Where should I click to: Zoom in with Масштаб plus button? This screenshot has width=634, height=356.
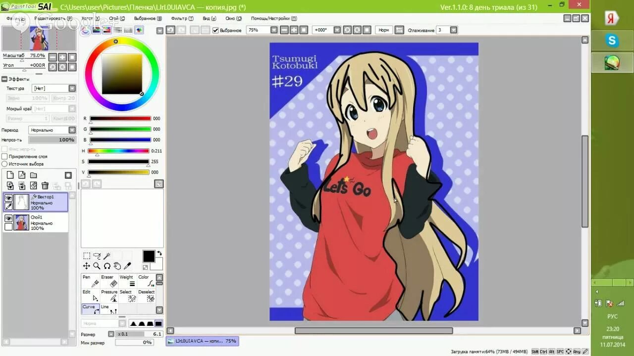[62, 57]
